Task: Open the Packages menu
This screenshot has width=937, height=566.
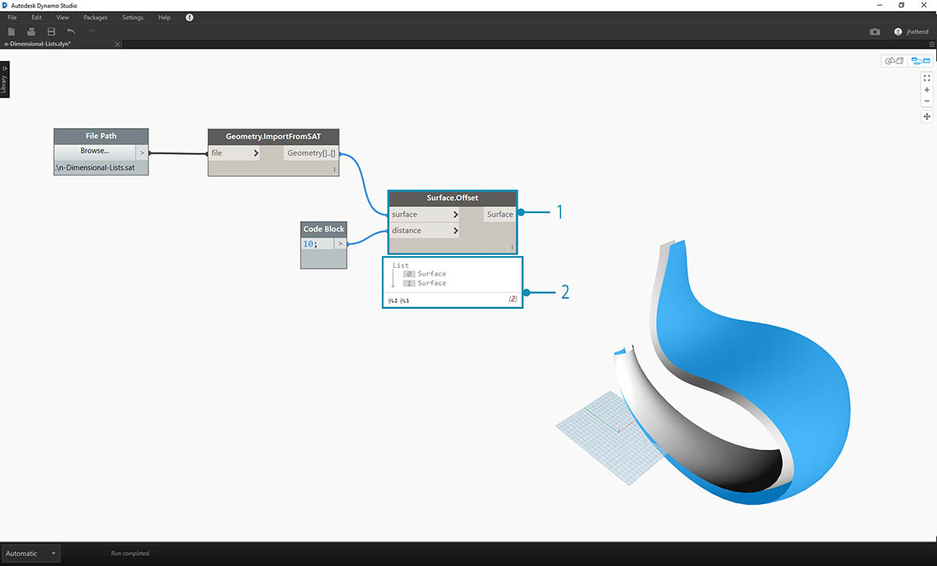Action: [95, 17]
